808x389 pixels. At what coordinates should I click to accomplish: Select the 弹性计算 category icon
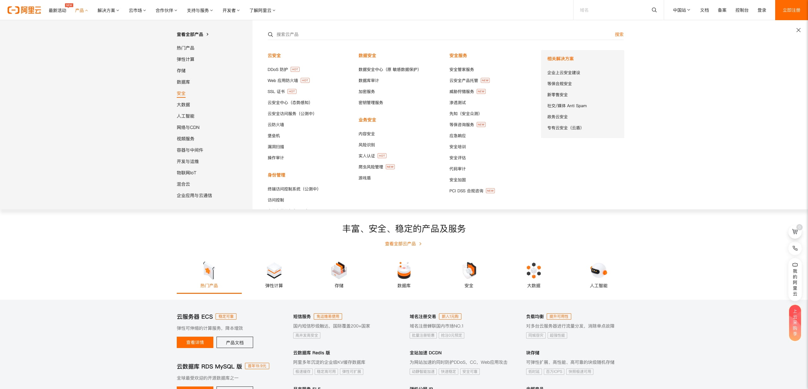(274, 270)
